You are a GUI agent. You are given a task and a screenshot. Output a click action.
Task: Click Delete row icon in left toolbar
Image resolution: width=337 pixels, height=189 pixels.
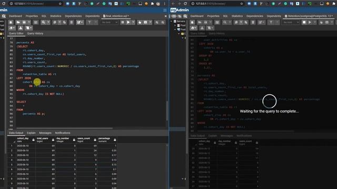(x=72, y=22)
